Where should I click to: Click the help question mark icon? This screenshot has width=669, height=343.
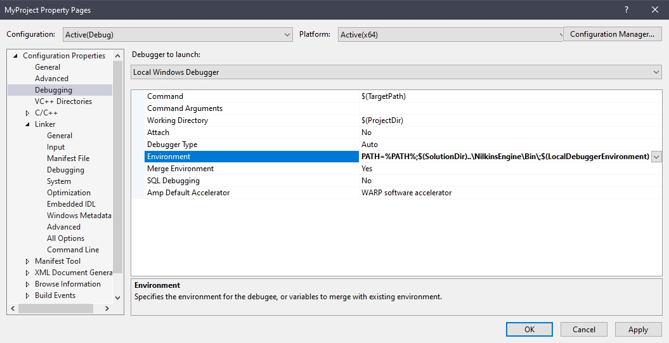pyautogui.click(x=627, y=10)
